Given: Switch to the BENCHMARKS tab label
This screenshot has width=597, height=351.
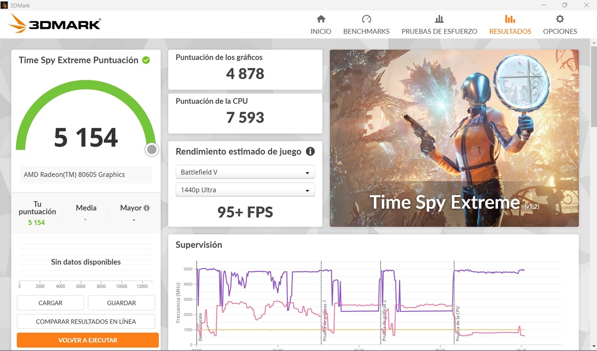Looking at the screenshot, I should pos(367,31).
